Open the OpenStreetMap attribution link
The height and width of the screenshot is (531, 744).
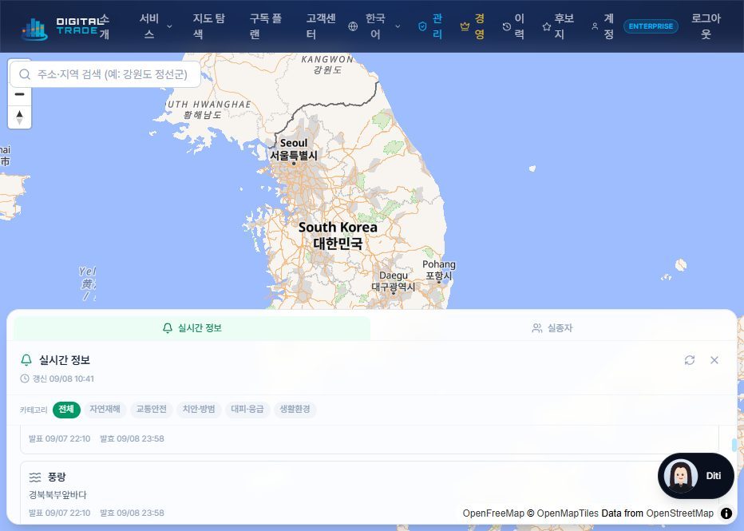click(679, 513)
